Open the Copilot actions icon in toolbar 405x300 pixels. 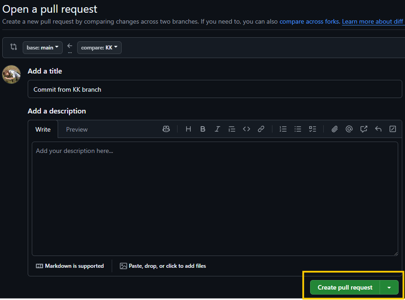pos(166,129)
